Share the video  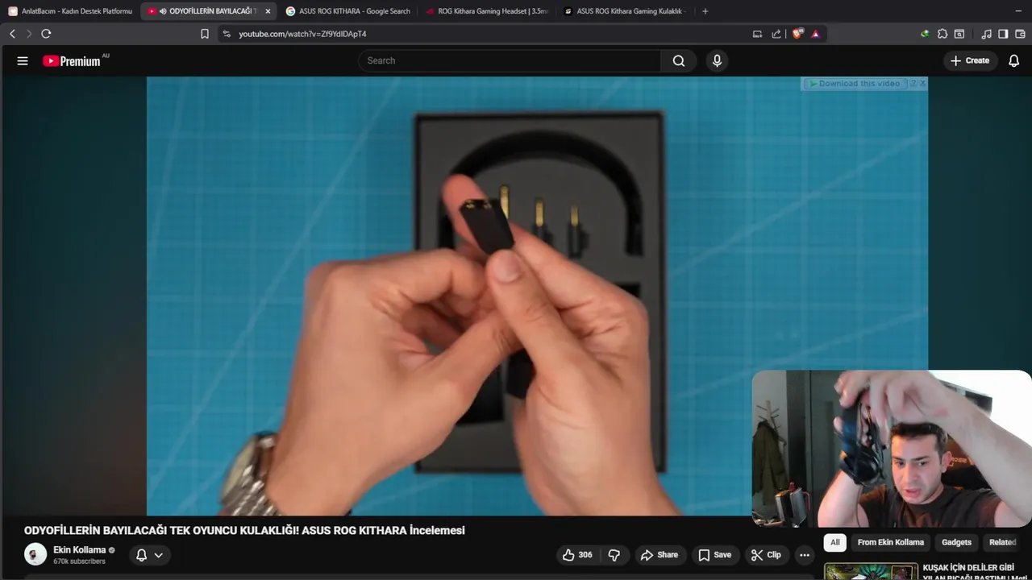click(x=660, y=555)
